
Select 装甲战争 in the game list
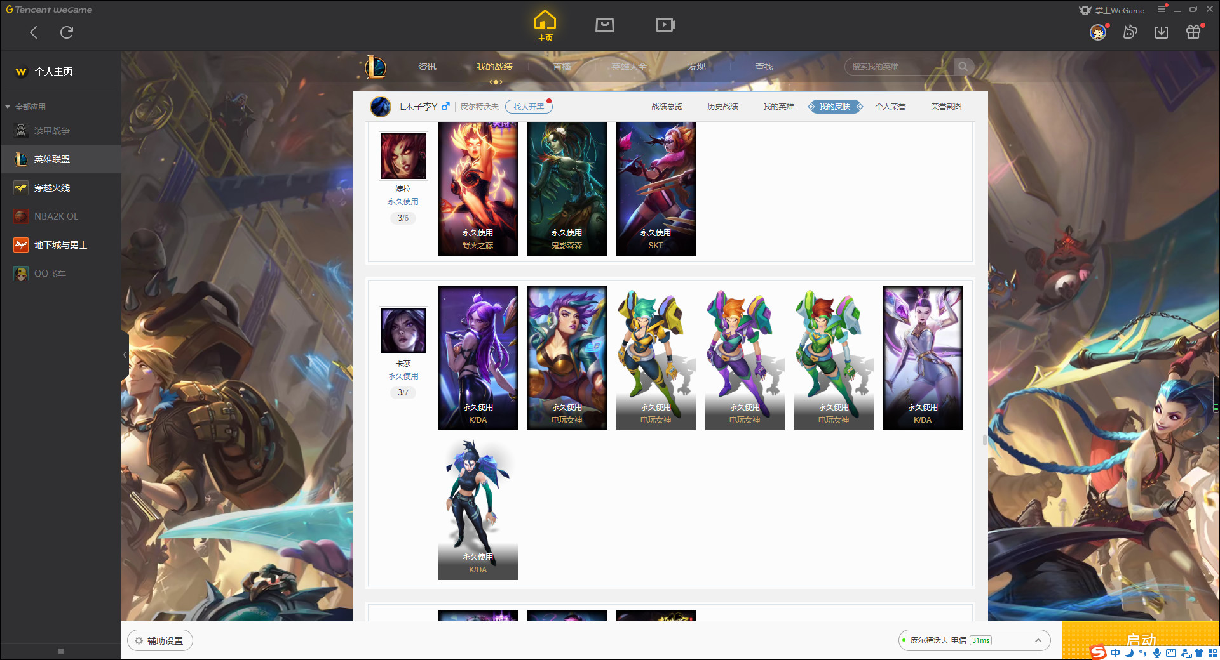pos(60,131)
